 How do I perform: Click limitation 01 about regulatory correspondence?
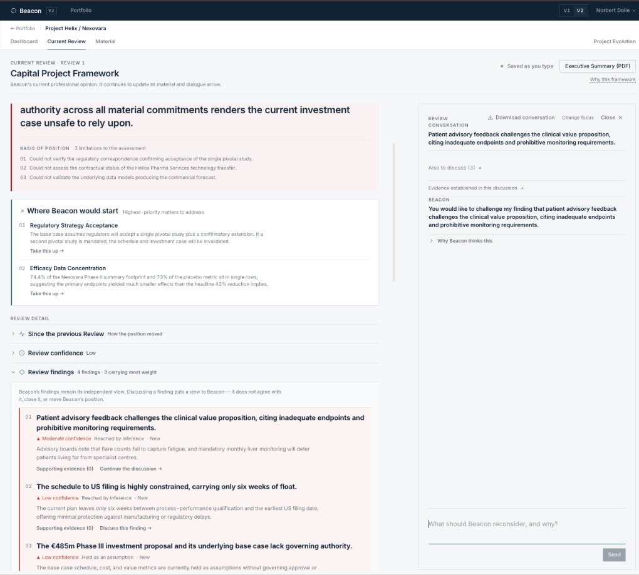[137, 159]
